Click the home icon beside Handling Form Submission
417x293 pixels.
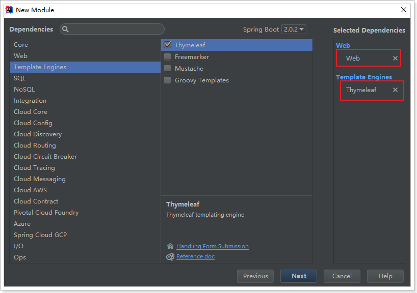pyautogui.click(x=170, y=246)
